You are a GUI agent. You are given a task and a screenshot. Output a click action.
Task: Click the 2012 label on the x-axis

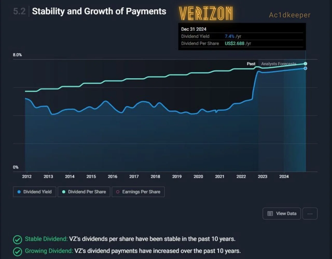coord(27,177)
